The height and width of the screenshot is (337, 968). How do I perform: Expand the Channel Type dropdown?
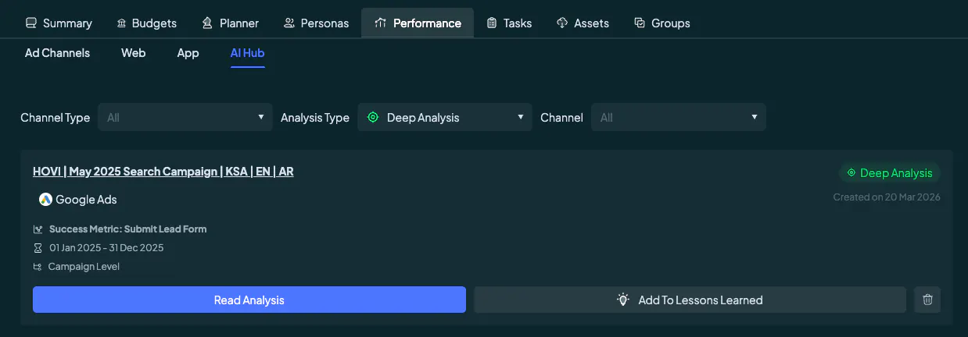pyautogui.click(x=185, y=117)
